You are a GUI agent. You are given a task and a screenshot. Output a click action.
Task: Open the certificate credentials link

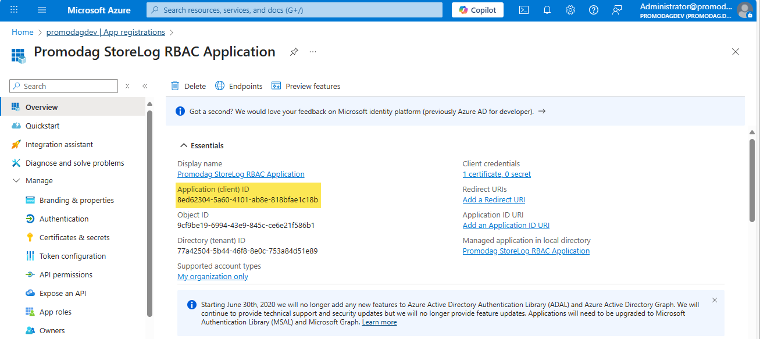point(497,174)
